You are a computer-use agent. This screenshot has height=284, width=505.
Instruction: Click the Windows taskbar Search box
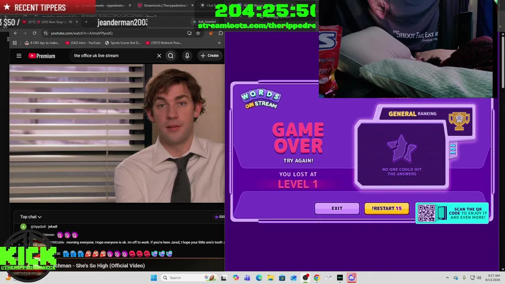pyautogui.click(x=189, y=278)
